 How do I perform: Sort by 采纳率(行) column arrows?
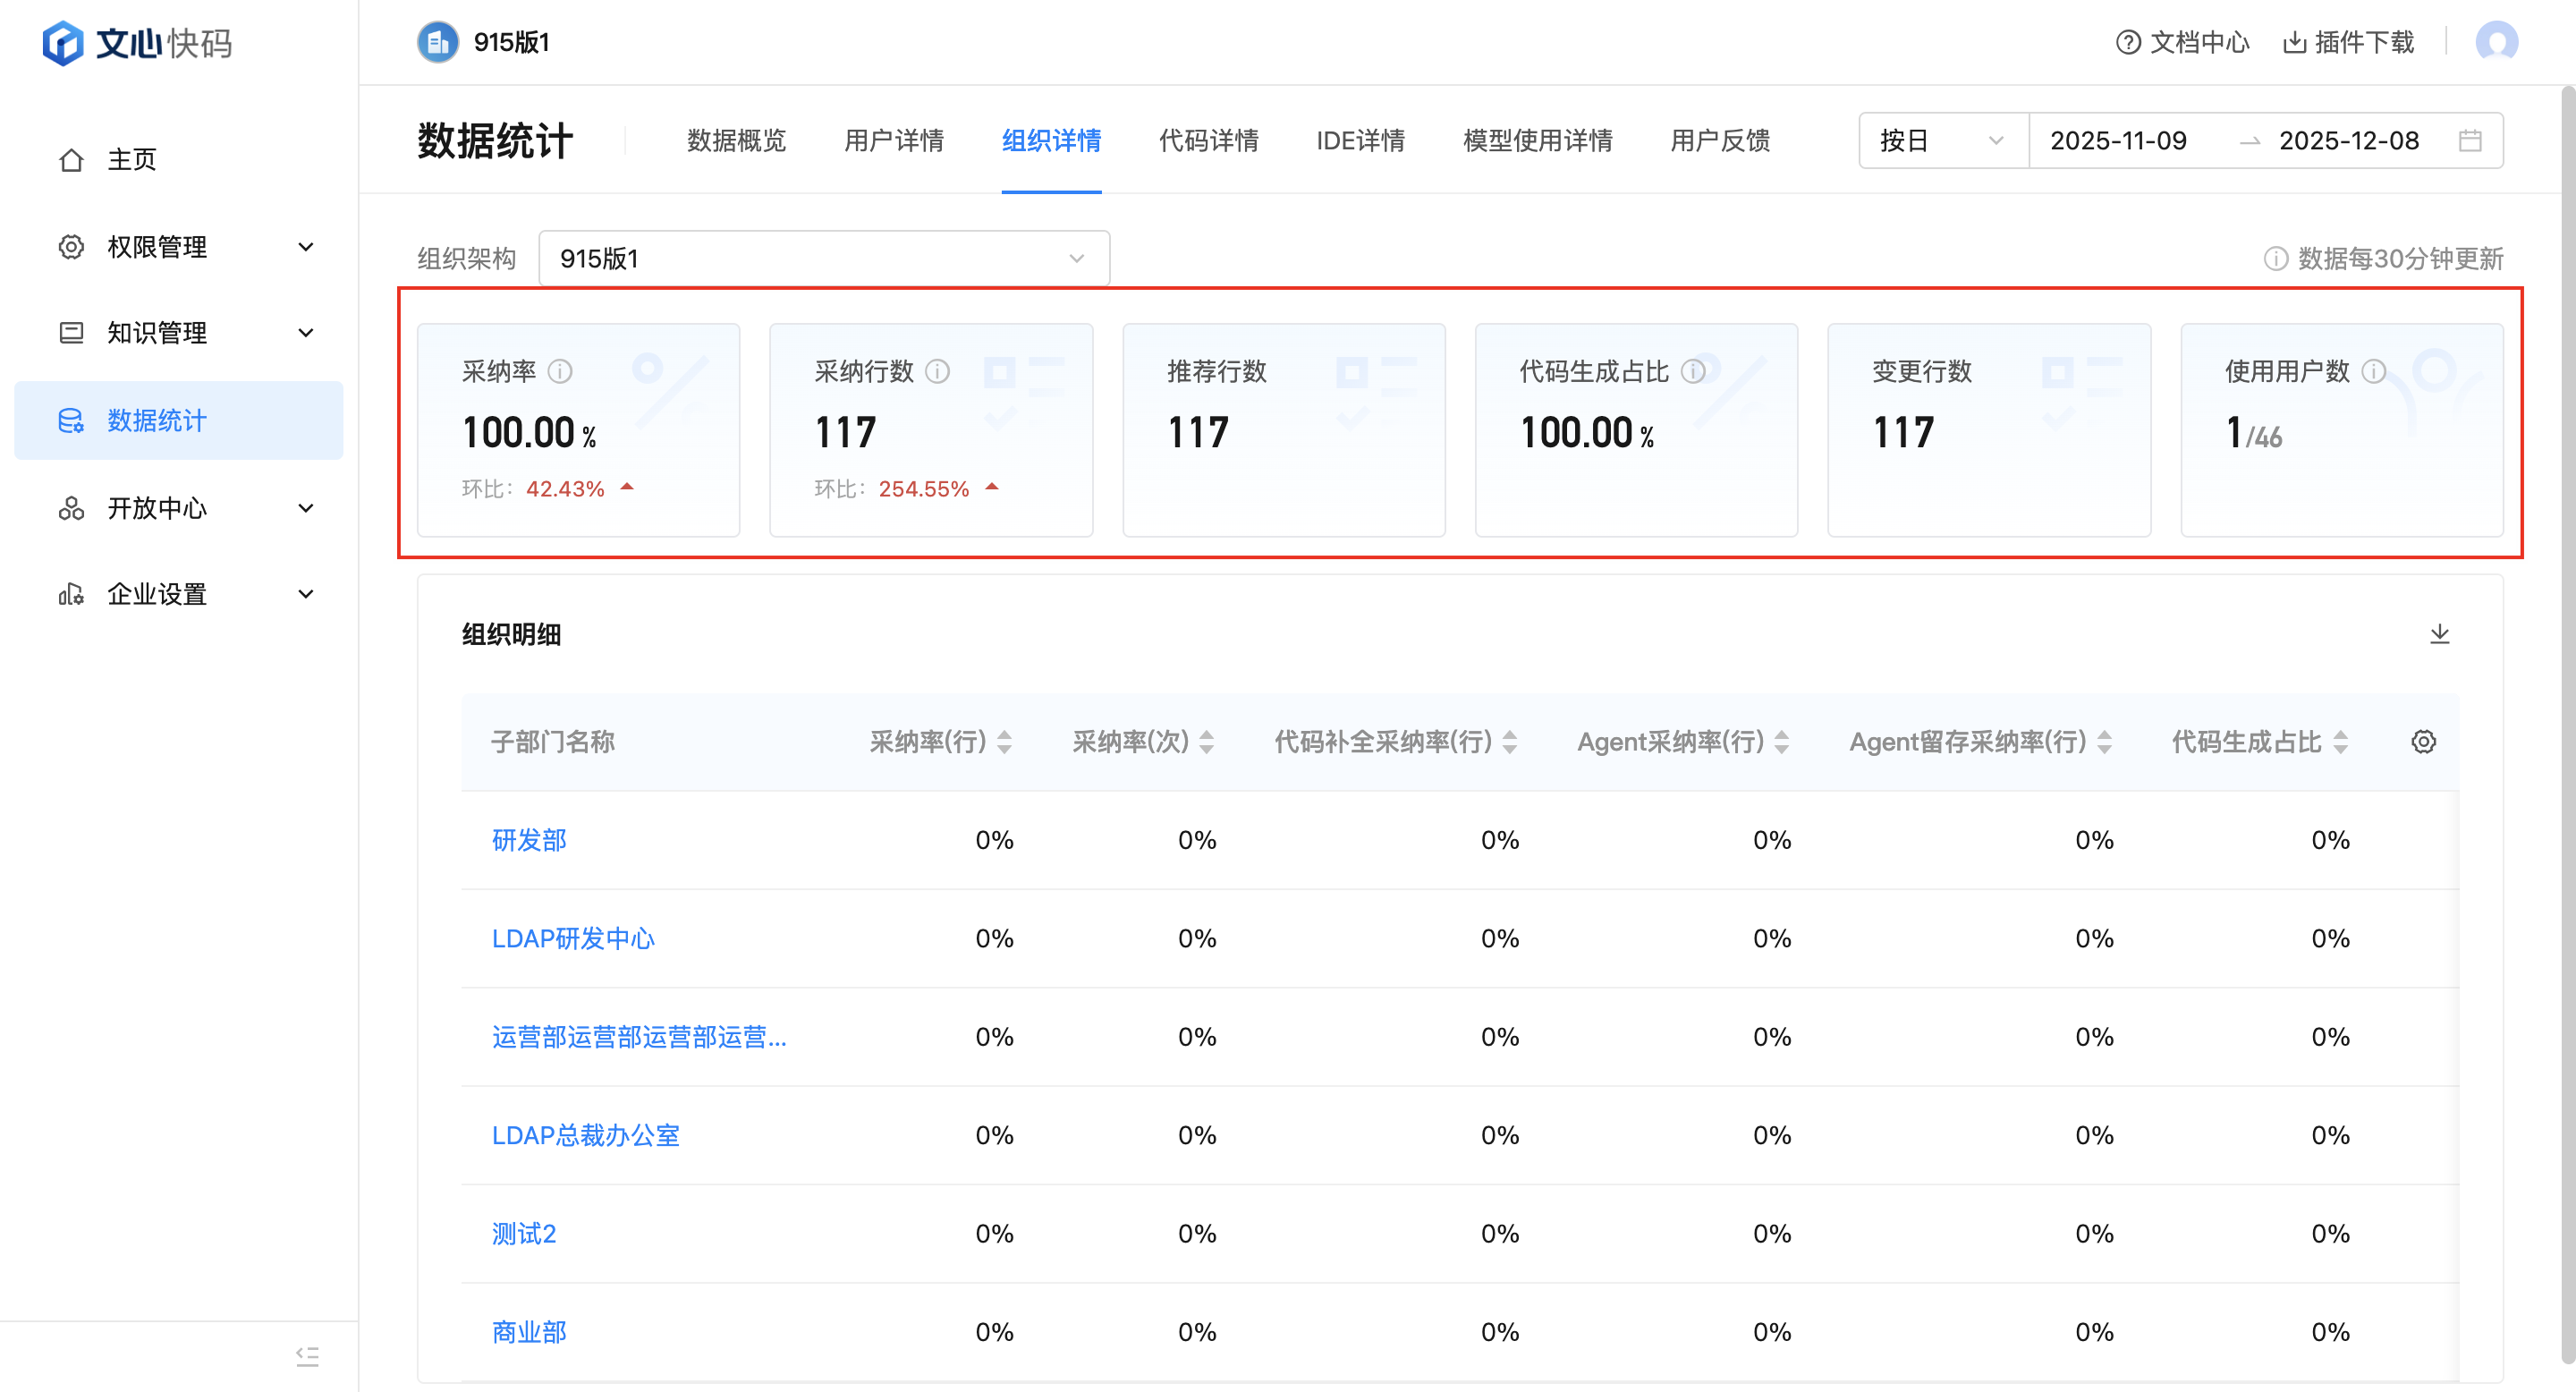1005,742
